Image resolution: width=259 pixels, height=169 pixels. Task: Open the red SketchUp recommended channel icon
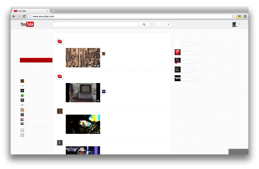pyautogui.click(x=178, y=52)
